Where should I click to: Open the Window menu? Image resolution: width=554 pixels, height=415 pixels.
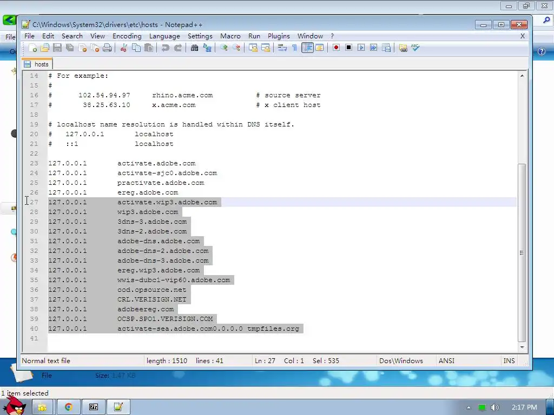point(310,36)
